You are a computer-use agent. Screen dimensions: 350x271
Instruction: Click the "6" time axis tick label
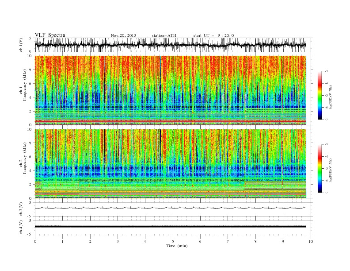pos(200,241)
